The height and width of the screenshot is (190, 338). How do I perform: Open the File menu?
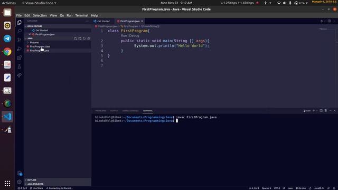point(19,15)
